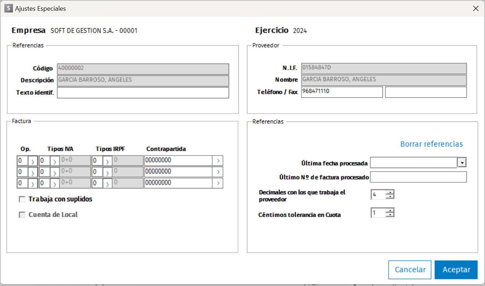Image resolution: width=485 pixels, height=286 pixels.
Task: Increase Céntimos tolerancia en Cuota value
Action: click(390, 211)
